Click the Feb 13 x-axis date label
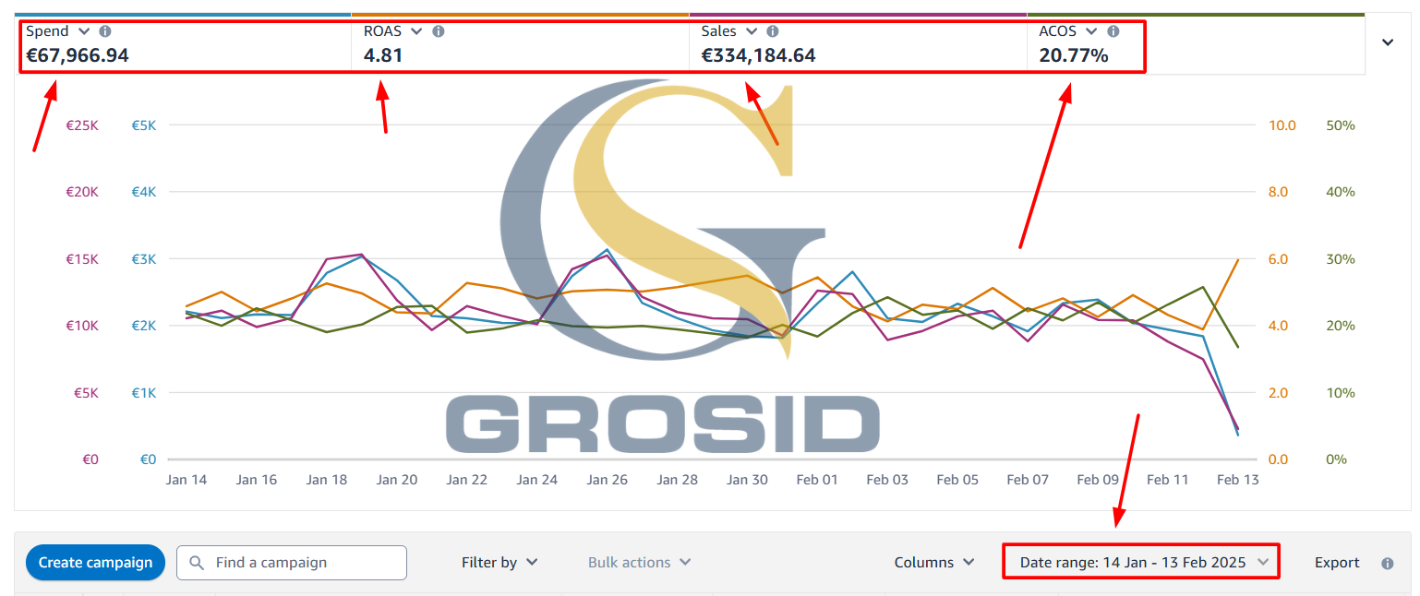The height and width of the screenshot is (596, 1420). click(x=1238, y=480)
